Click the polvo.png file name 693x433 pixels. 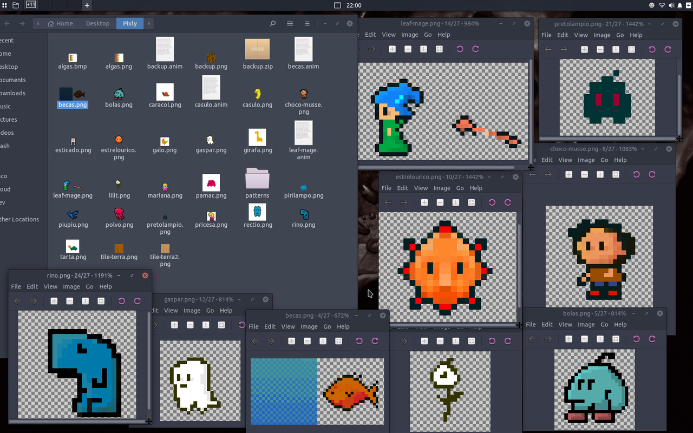[119, 225]
